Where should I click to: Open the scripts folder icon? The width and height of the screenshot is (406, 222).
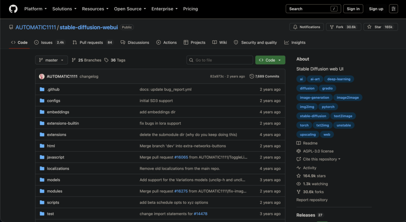42,202
